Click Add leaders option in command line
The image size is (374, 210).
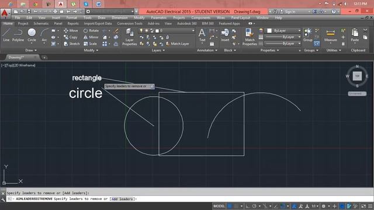[122, 199]
